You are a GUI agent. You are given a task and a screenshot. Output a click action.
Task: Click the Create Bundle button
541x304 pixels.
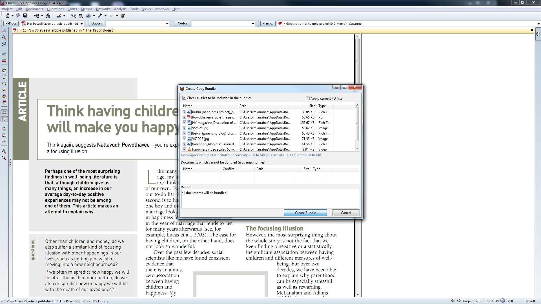pos(305,213)
